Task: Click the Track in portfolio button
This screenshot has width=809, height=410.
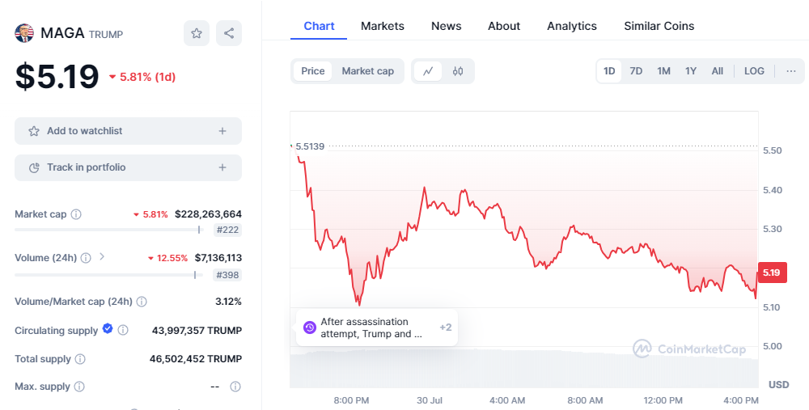Action: click(128, 167)
